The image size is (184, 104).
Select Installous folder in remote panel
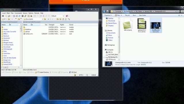[27, 29]
